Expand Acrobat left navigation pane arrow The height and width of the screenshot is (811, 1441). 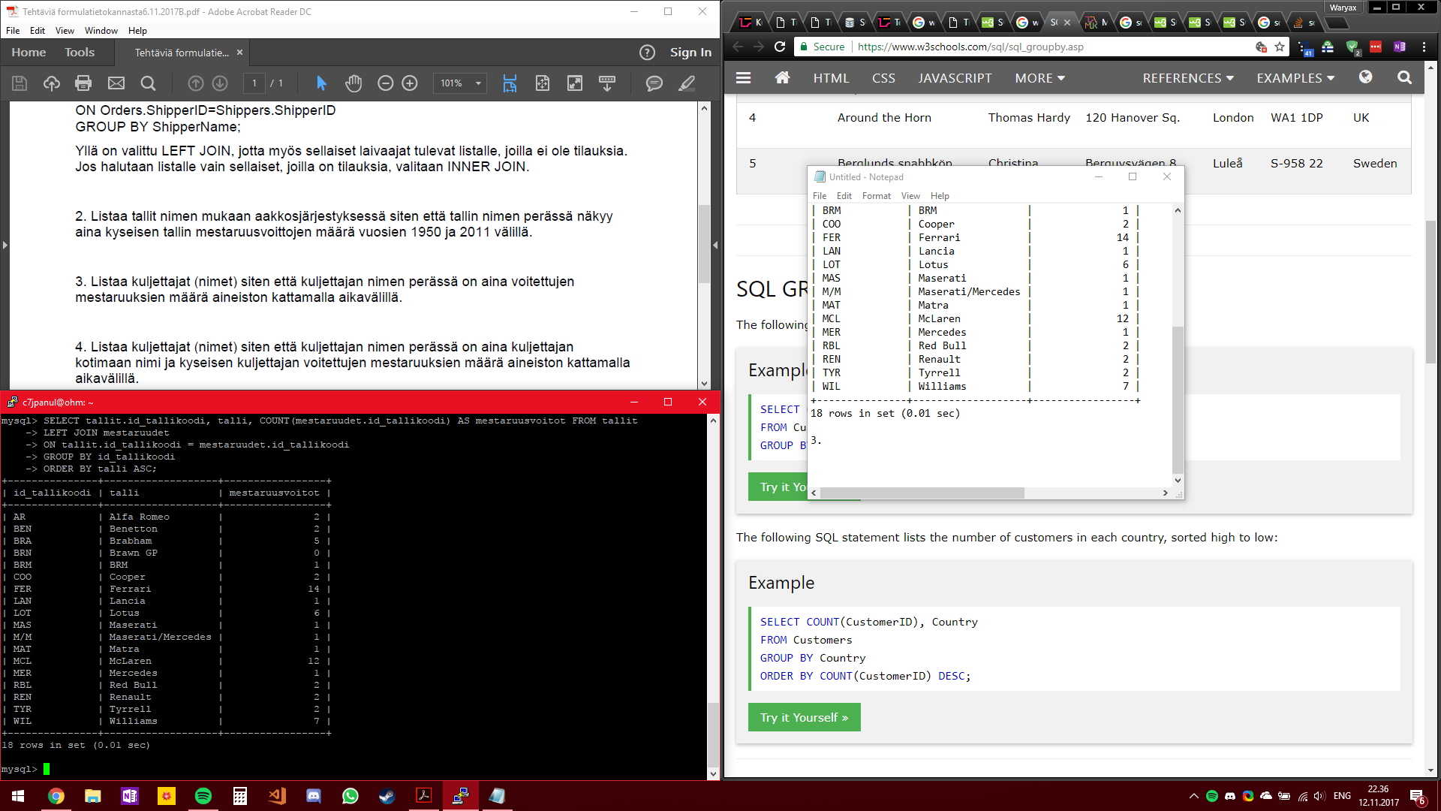click(x=5, y=245)
